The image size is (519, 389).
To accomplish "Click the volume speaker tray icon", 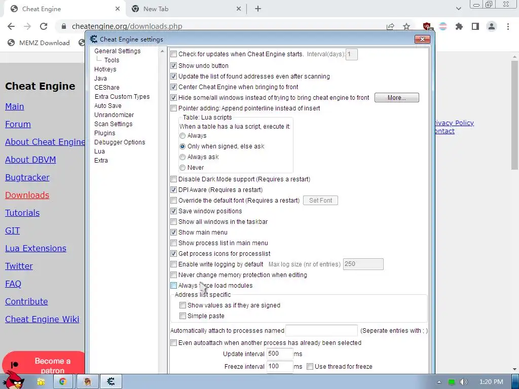I will click(464, 382).
